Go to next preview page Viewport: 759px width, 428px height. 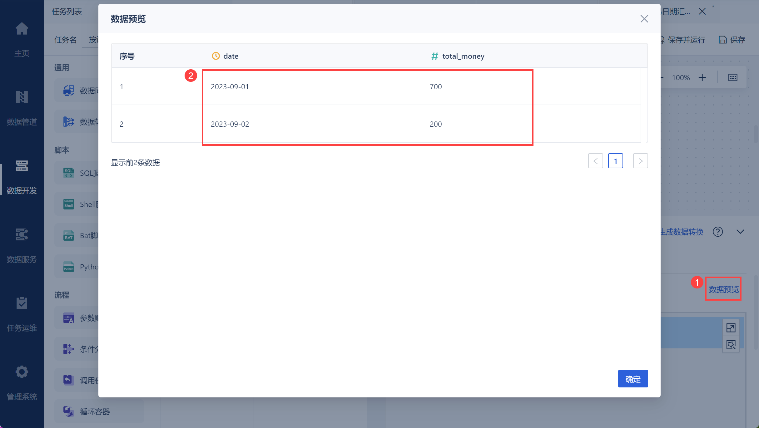(640, 161)
